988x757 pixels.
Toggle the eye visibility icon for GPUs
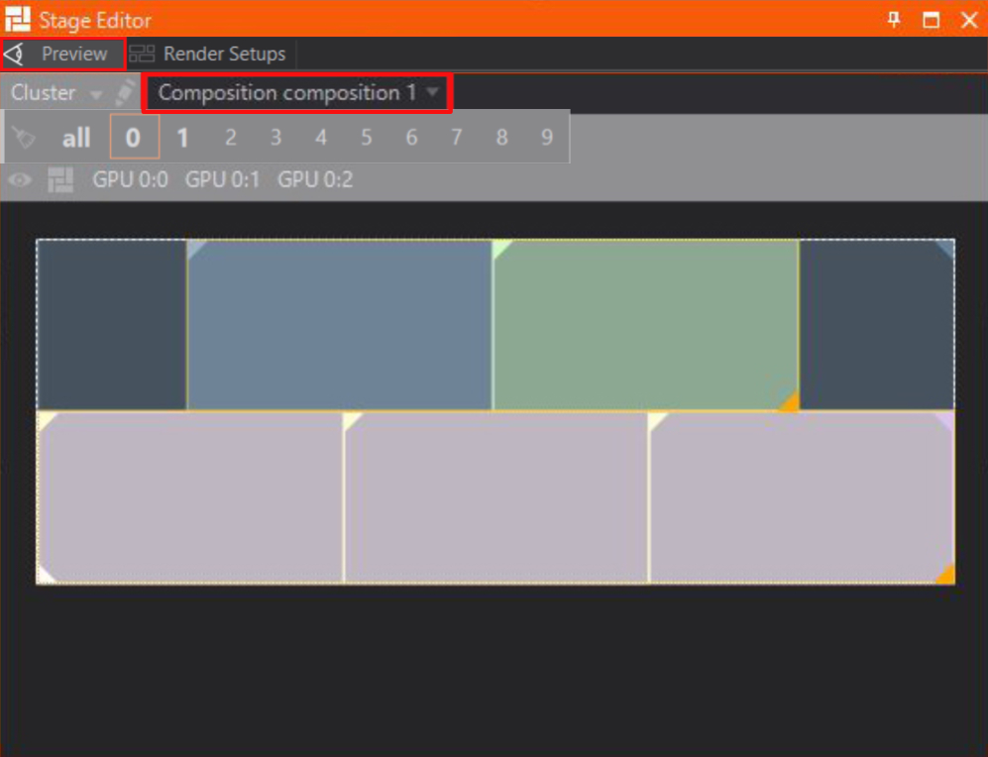[21, 180]
